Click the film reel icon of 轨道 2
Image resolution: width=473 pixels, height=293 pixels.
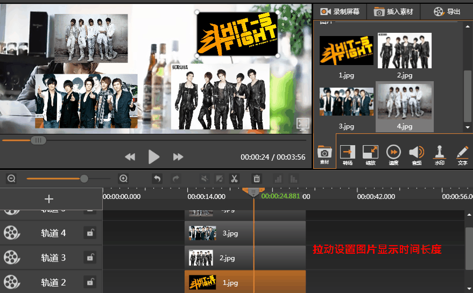tap(11, 282)
